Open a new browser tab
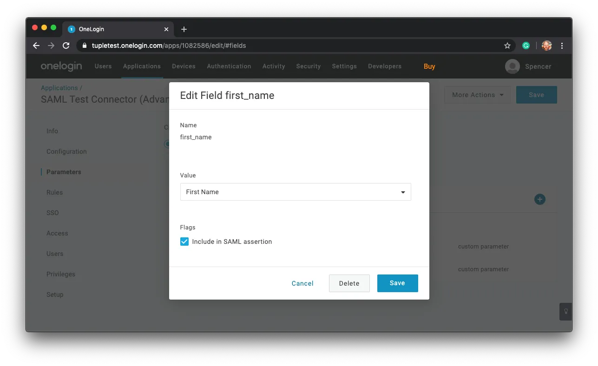Image resolution: width=598 pixels, height=366 pixels. tap(184, 29)
